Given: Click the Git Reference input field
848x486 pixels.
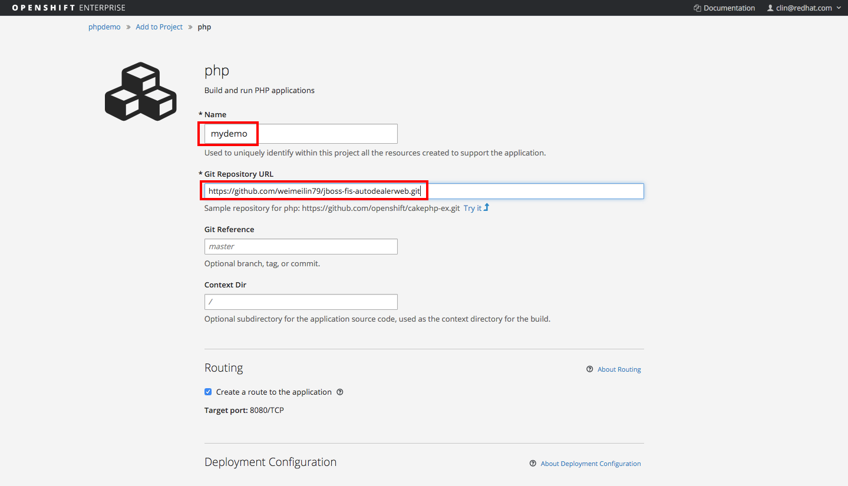Looking at the screenshot, I should click(x=301, y=246).
